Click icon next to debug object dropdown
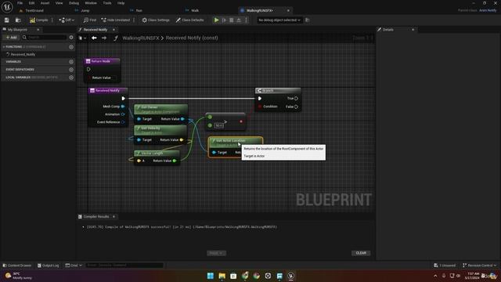Viewport: 501px width, 282px height. tap(308, 20)
